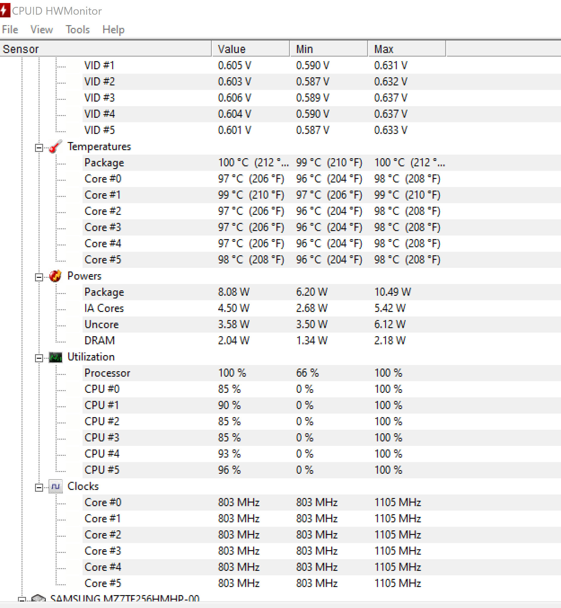Select the CPU #0 utilization row
Screen dimensions: 561x608
point(321,389)
